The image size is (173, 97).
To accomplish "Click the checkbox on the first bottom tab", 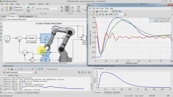I will click(5, 93).
